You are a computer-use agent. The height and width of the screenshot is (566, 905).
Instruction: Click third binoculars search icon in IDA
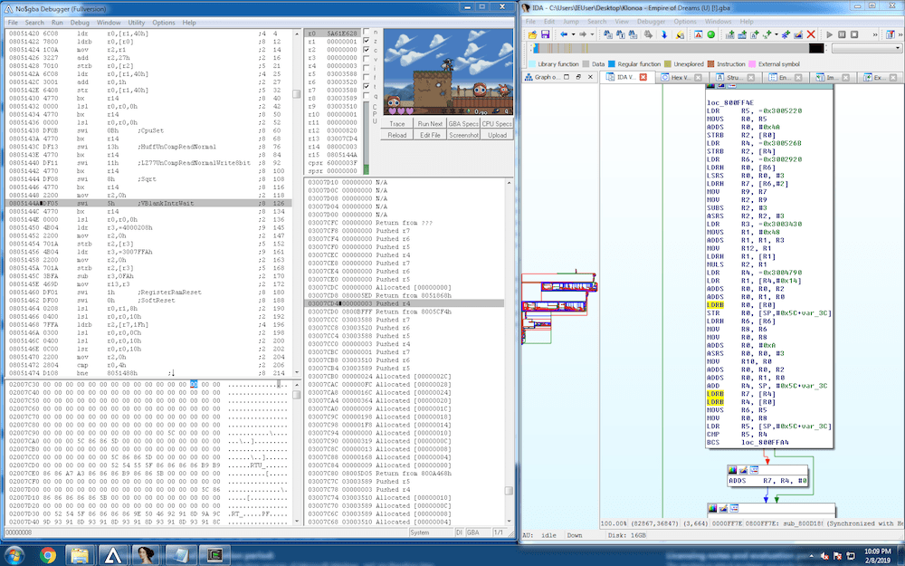pos(633,34)
